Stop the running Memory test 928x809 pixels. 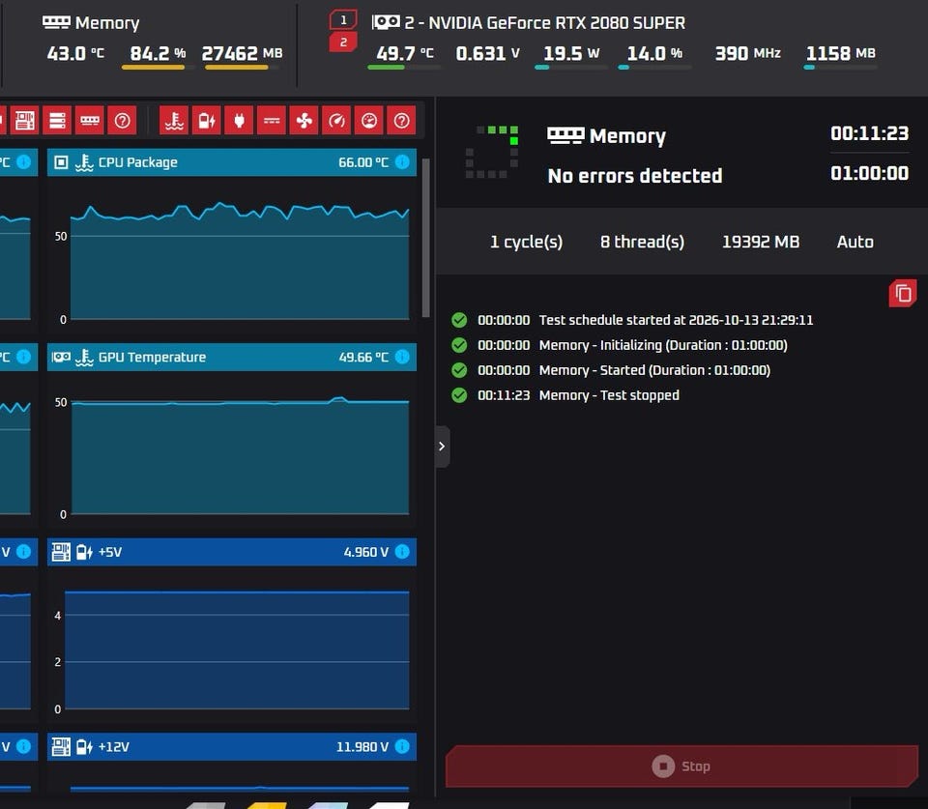pyautogui.click(x=681, y=766)
